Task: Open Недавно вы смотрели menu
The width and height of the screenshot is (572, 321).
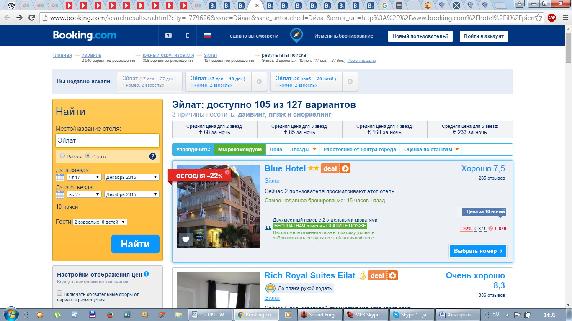Action: click(252, 36)
